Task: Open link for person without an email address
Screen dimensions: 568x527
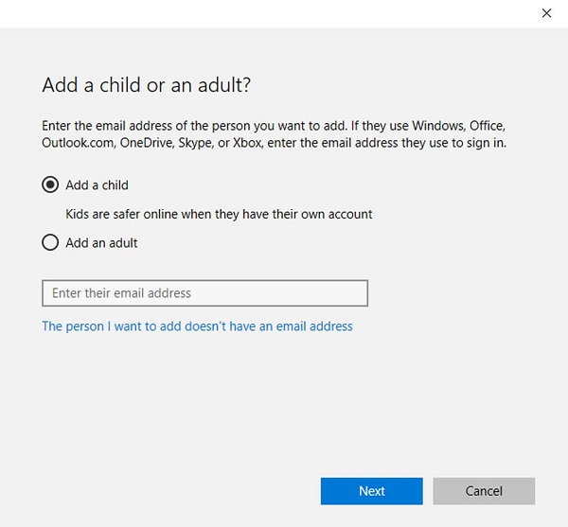Action: (x=198, y=326)
